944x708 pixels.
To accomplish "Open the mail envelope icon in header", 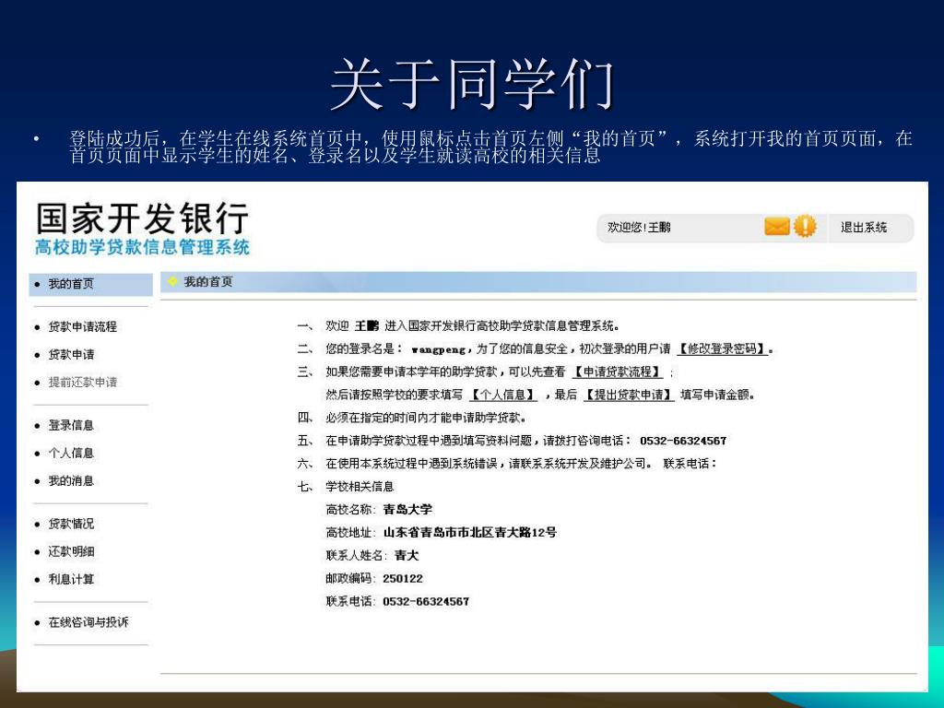I will click(777, 227).
